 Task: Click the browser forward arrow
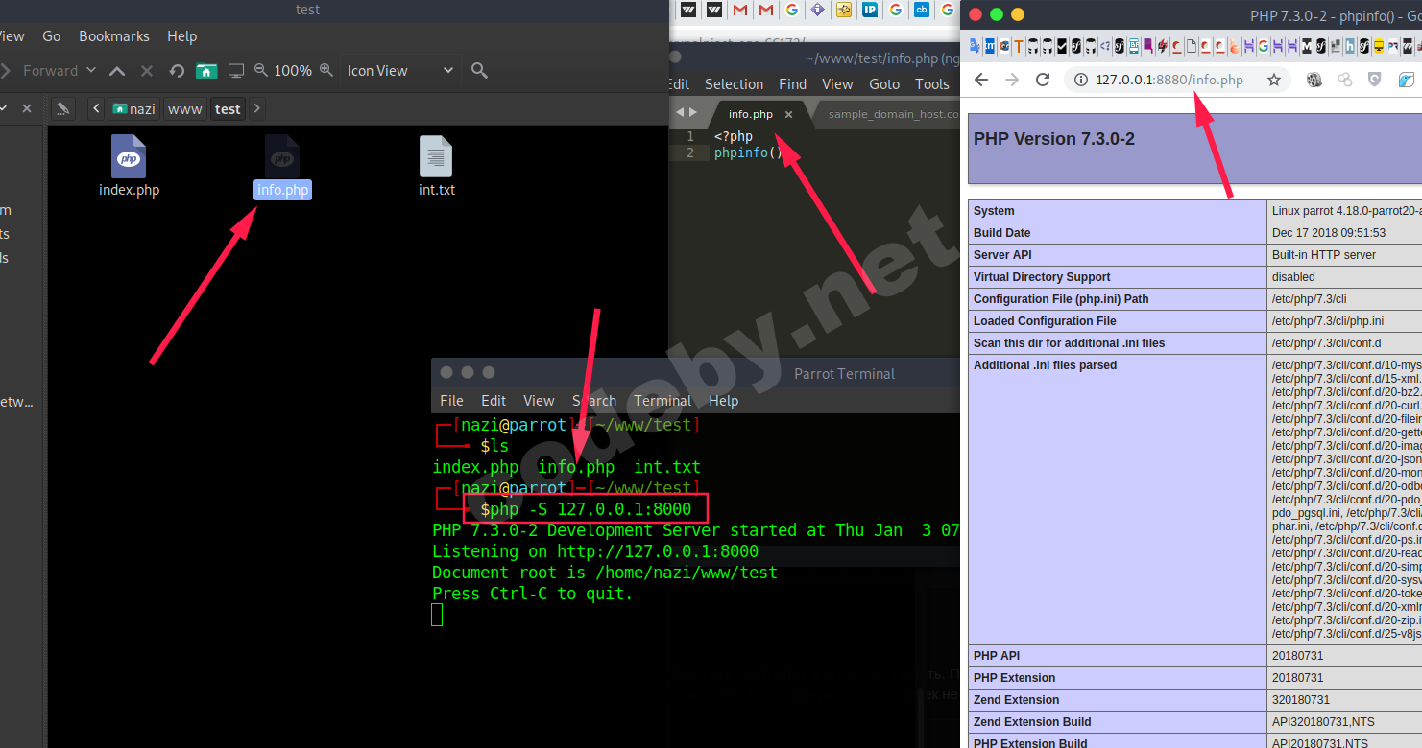[1012, 80]
